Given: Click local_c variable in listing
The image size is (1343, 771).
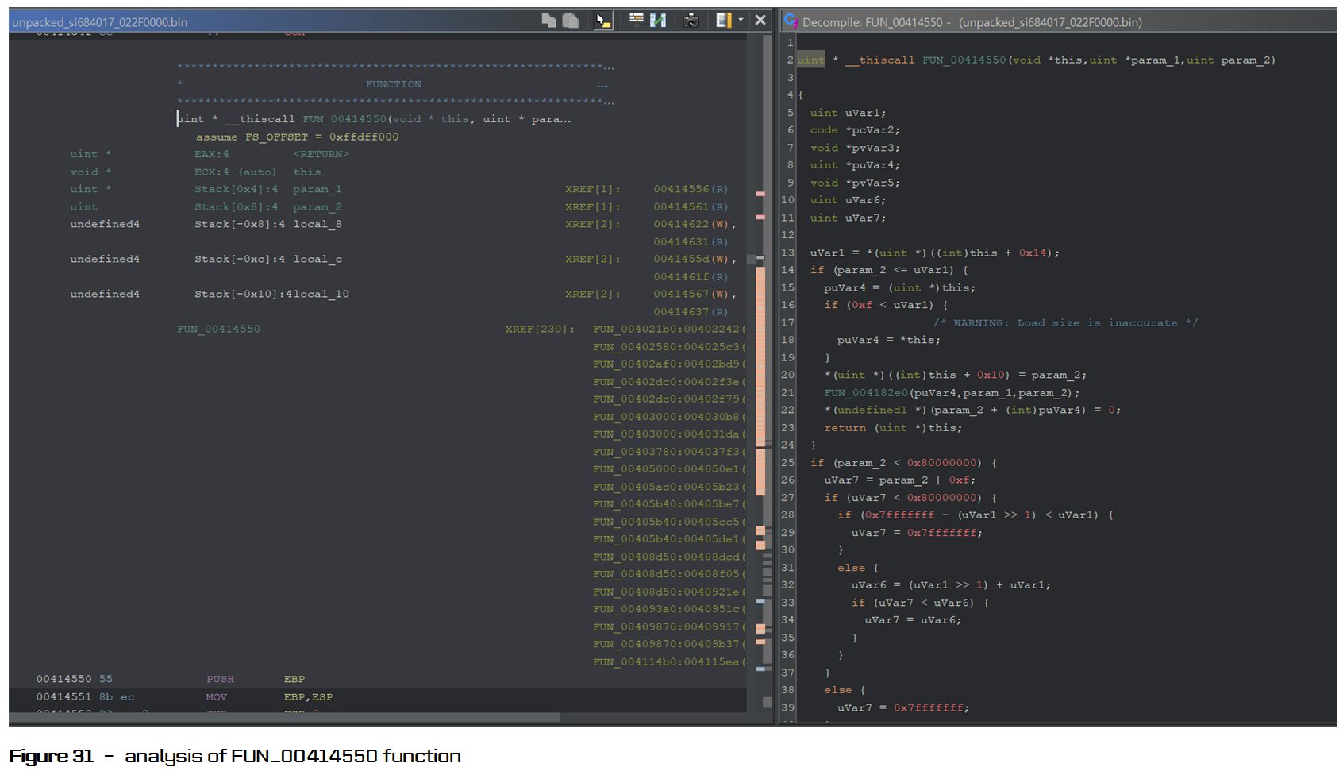Looking at the screenshot, I should (x=317, y=259).
